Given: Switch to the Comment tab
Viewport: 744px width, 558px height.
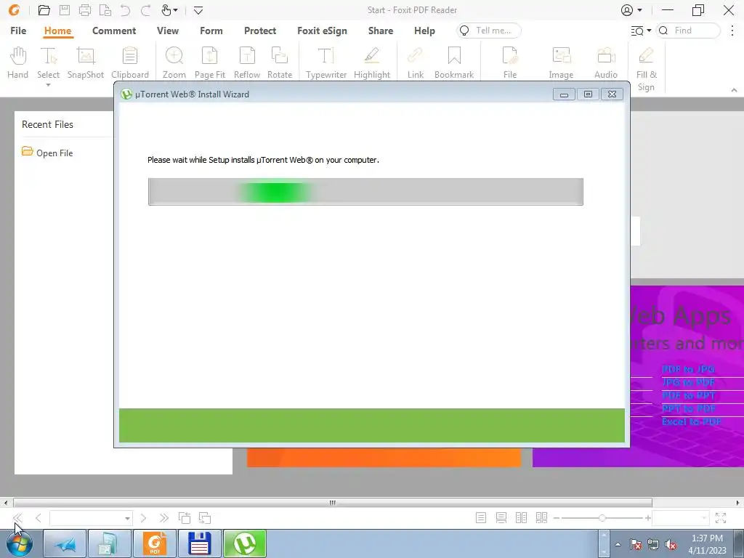Looking at the screenshot, I should click(114, 31).
